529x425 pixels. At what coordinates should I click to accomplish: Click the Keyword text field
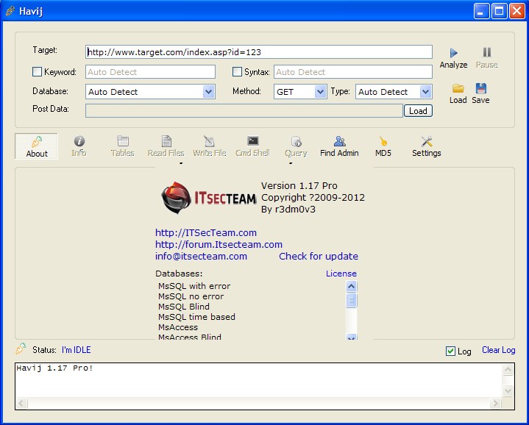[x=150, y=72]
